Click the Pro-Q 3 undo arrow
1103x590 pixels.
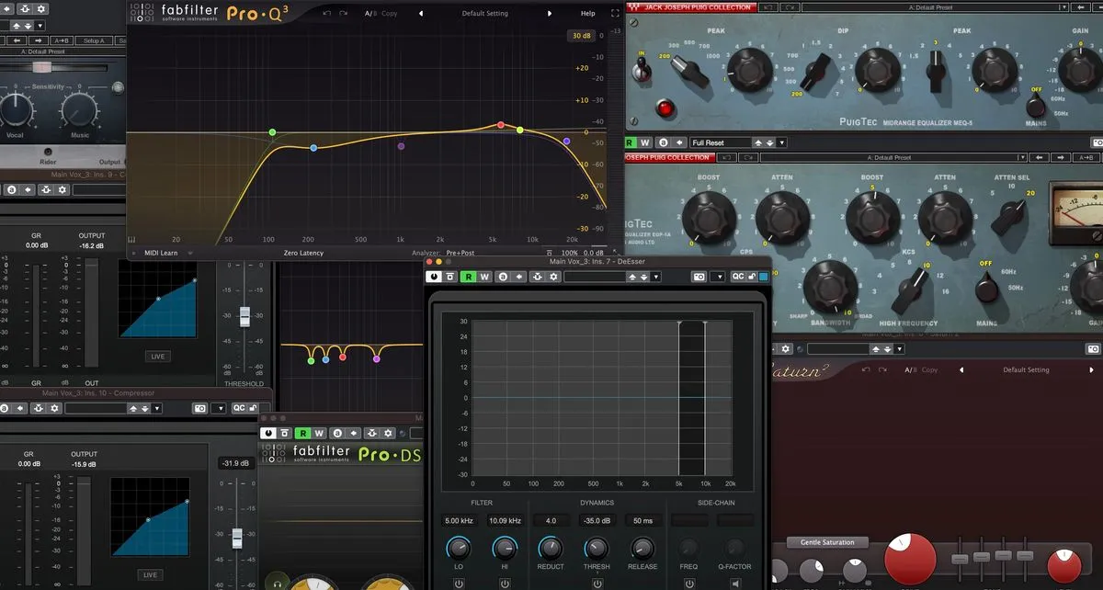coord(327,14)
